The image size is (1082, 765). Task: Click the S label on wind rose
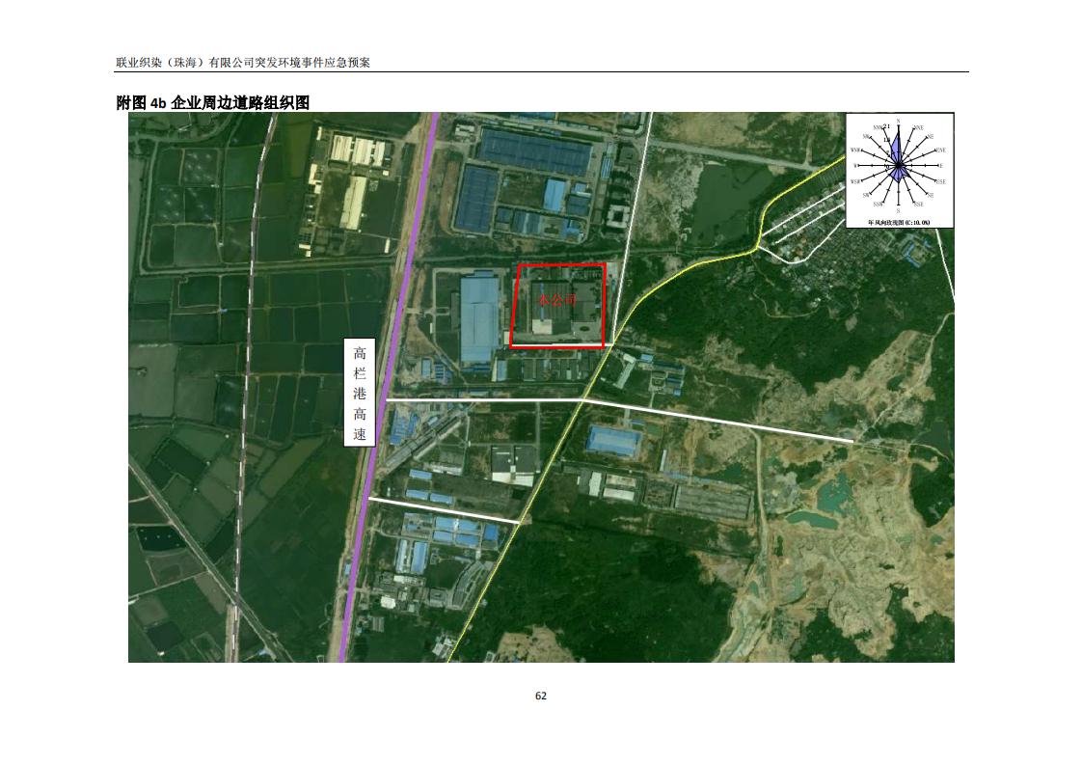point(899,209)
